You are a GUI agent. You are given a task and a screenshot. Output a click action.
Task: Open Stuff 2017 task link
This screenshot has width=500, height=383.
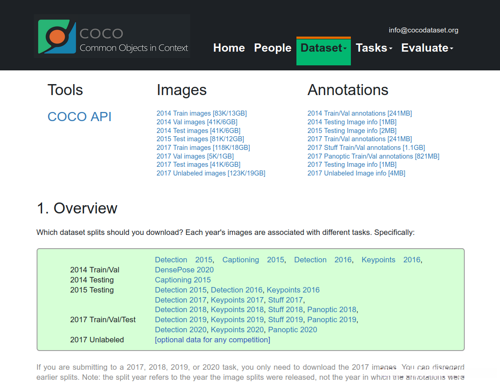[285, 300]
